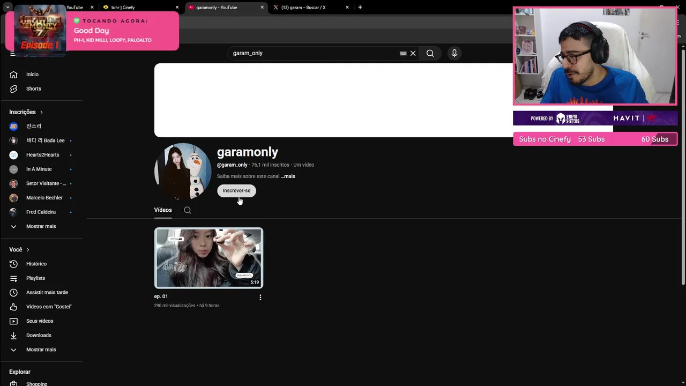Click page vertical scrollbar
Screen dimensions: 686x386
coord(683,166)
